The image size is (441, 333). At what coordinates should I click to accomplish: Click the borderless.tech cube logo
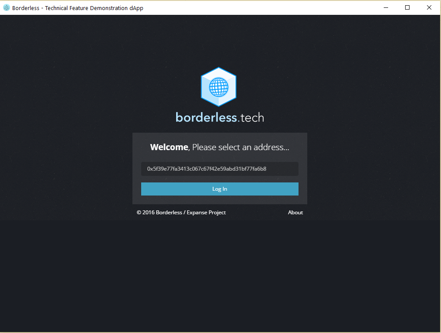coord(219,87)
